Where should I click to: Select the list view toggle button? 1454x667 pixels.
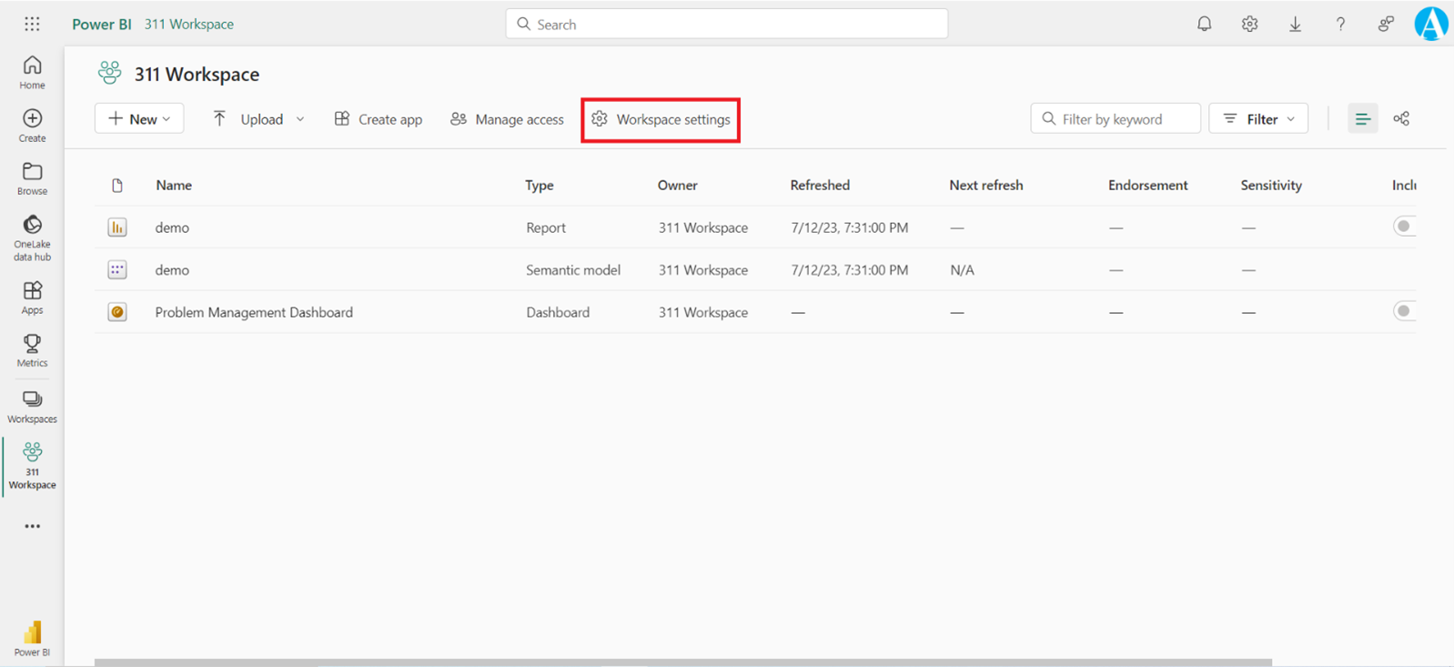click(1362, 119)
